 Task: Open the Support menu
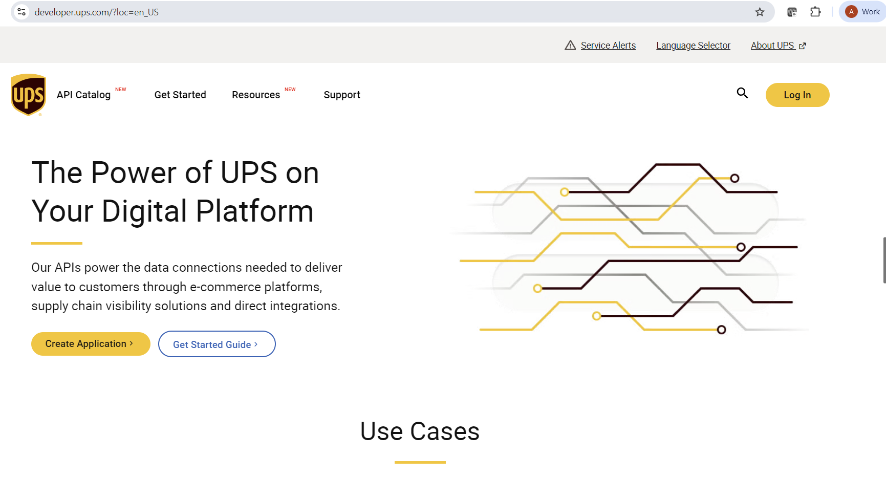[x=342, y=95]
